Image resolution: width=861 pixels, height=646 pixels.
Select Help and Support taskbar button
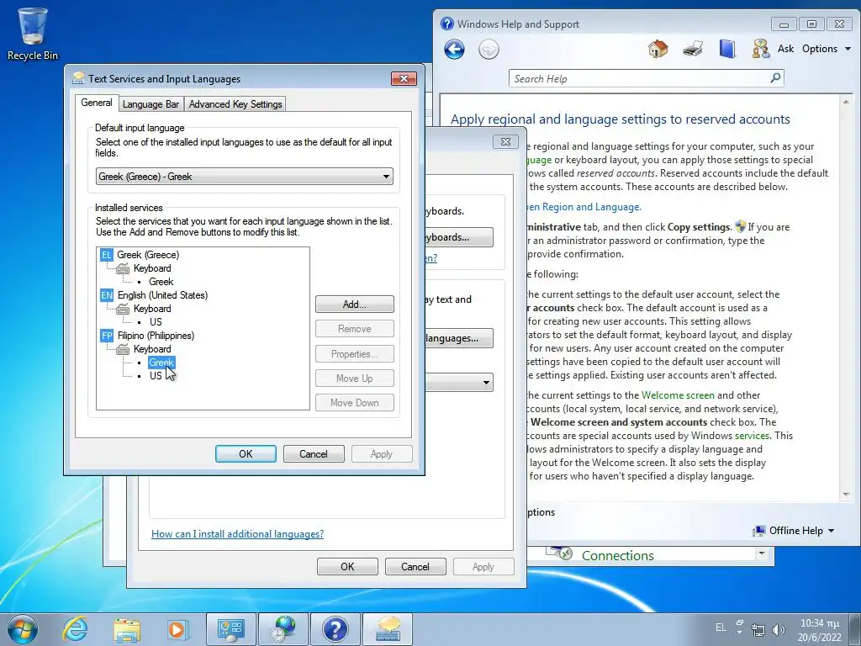tap(335, 629)
